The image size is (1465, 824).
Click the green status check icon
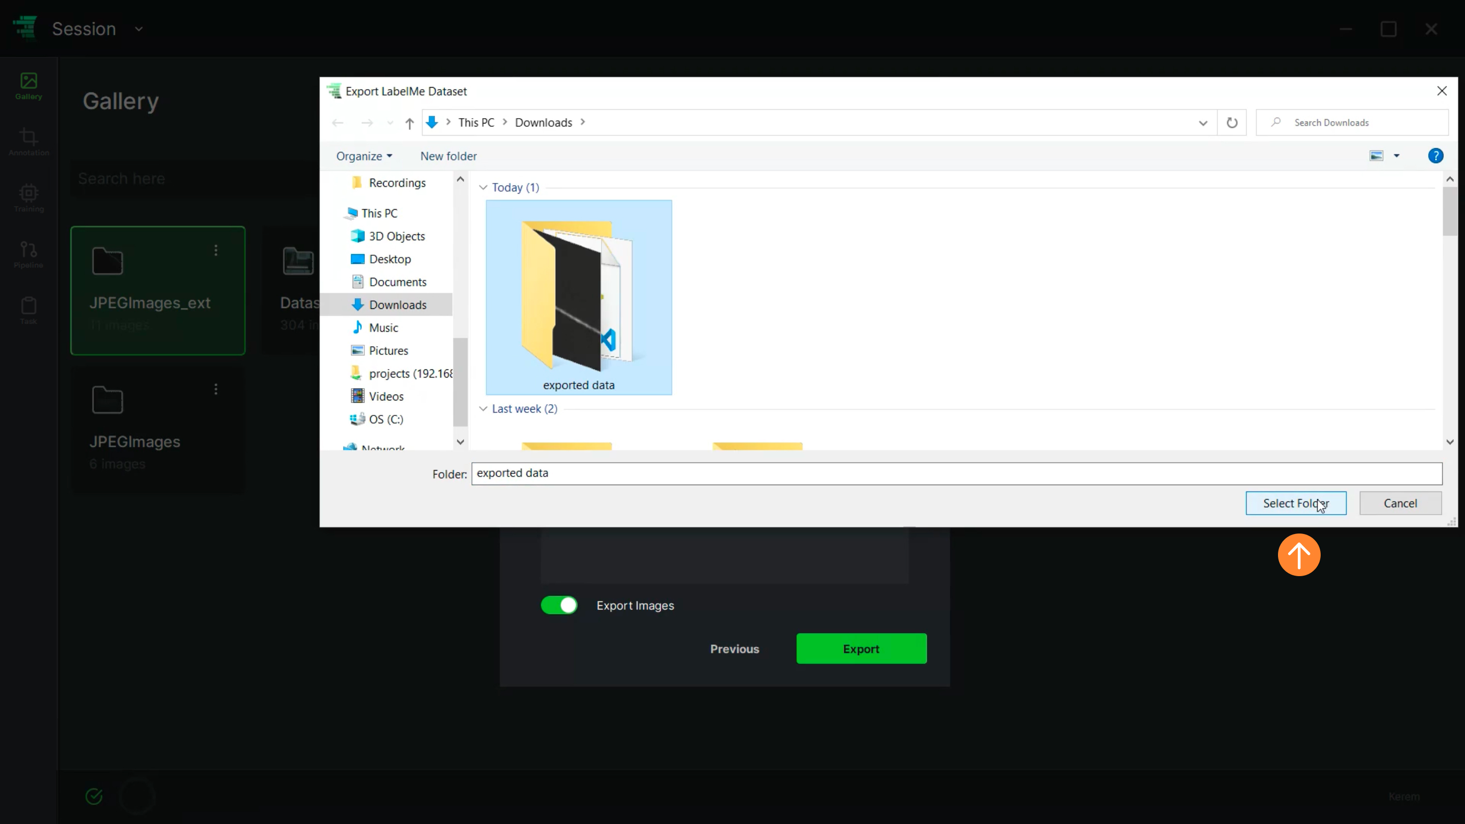pos(94,796)
